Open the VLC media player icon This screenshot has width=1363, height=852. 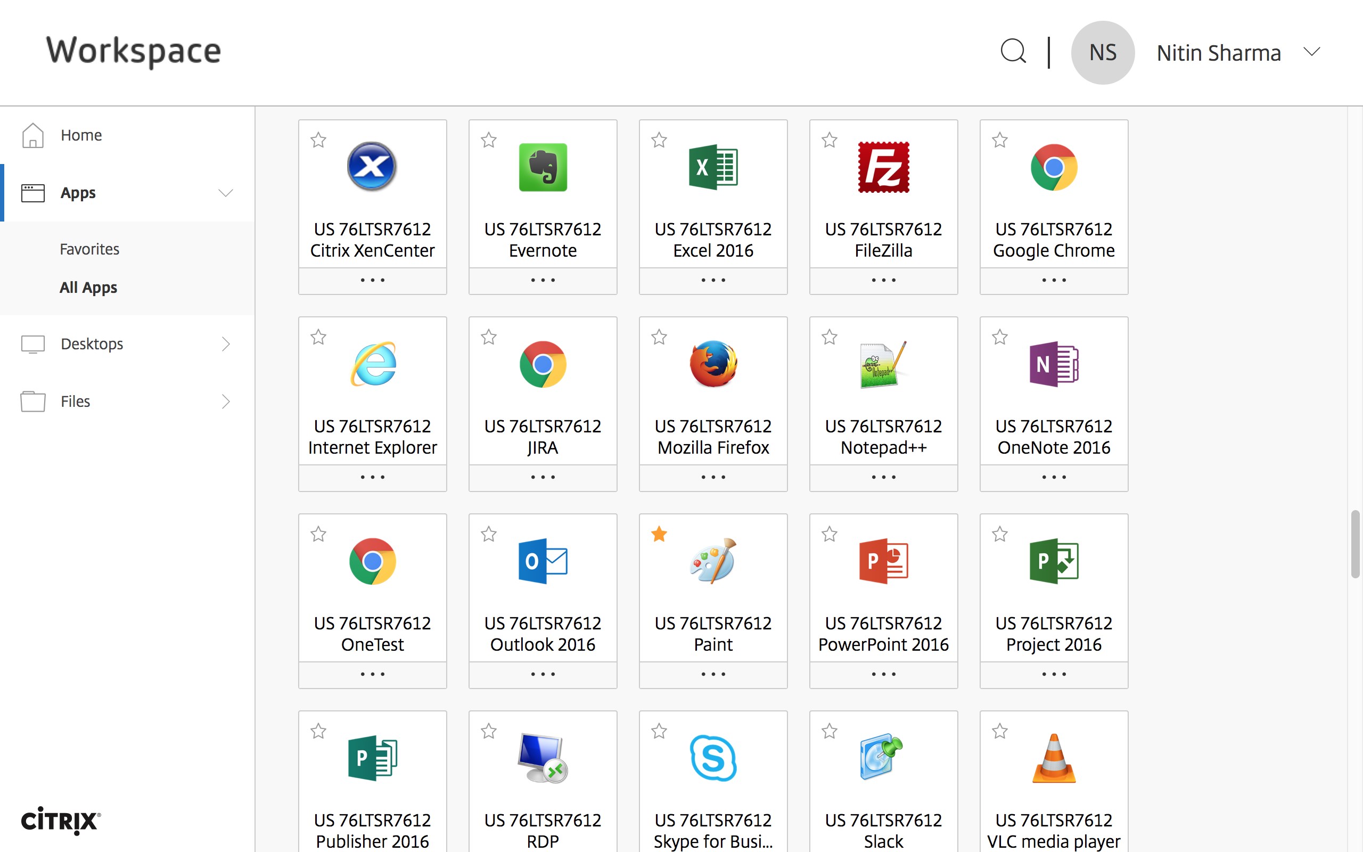(1053, 758)
